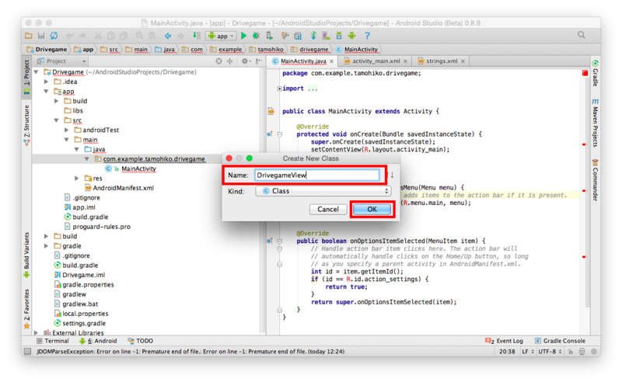Click the Help question mark icon
The height and width of the screenshot is (382, 622).
tap(367, 36)
